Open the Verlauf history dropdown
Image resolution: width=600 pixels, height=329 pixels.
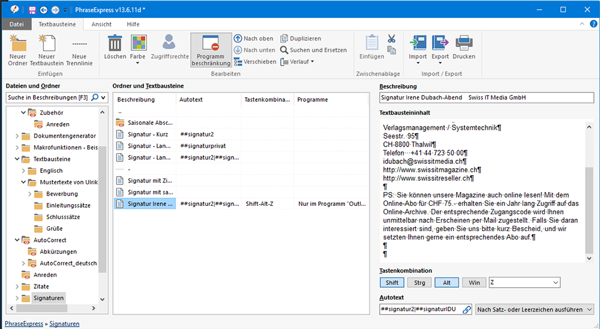point(297,62)
